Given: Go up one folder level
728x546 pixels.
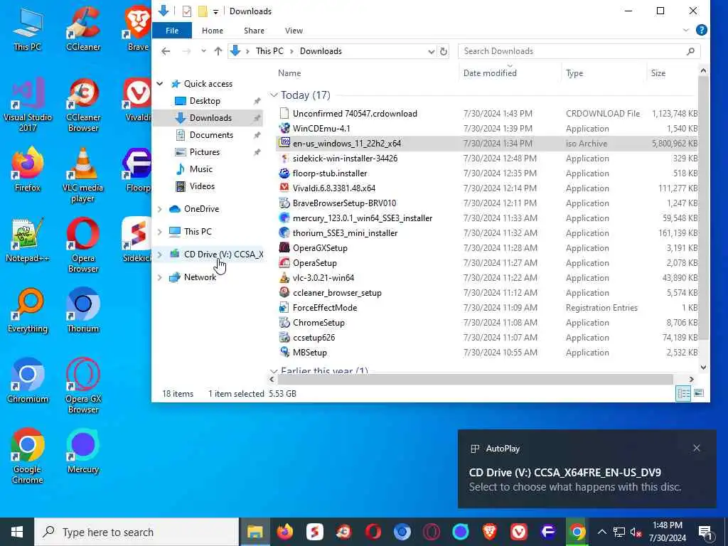Looking at the screenshot, I should pyautogui.click(x=218, y=51).
